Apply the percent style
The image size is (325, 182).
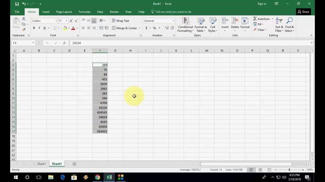pos(154,28)
